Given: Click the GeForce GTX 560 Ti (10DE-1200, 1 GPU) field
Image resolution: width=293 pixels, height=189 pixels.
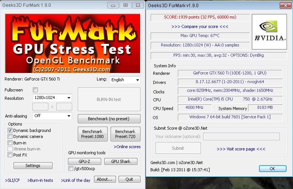Looking at the screenshot, I should click(x=230, y=73).
